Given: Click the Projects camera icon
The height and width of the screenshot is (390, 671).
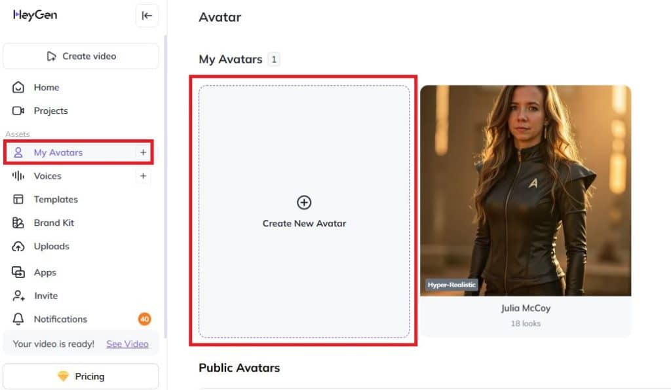Looking at the screenshot, I should pos(18,111).
